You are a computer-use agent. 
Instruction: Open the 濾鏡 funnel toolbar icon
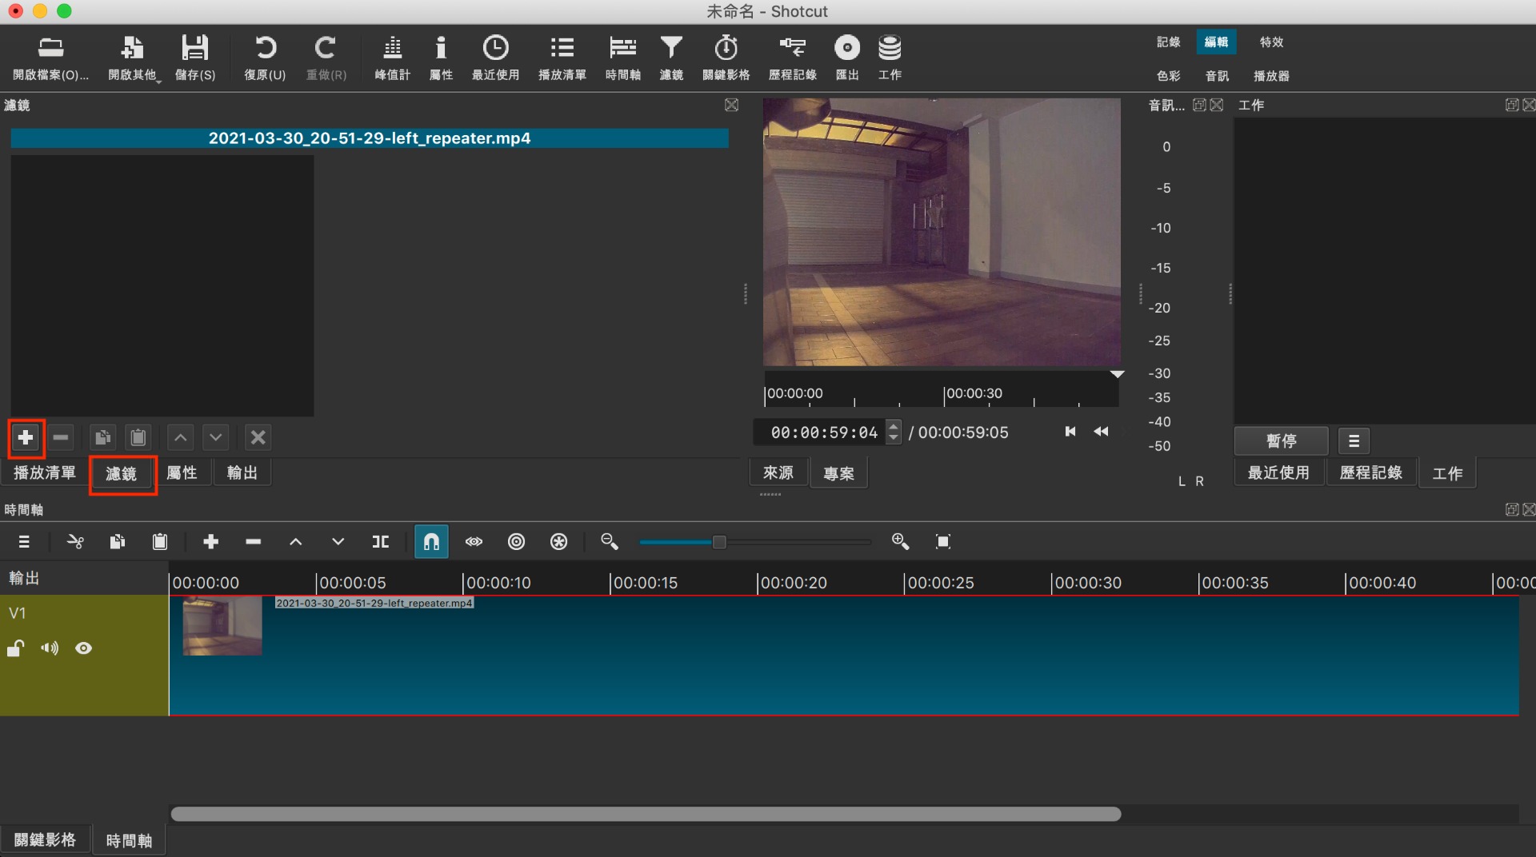(x=671, y=58)
